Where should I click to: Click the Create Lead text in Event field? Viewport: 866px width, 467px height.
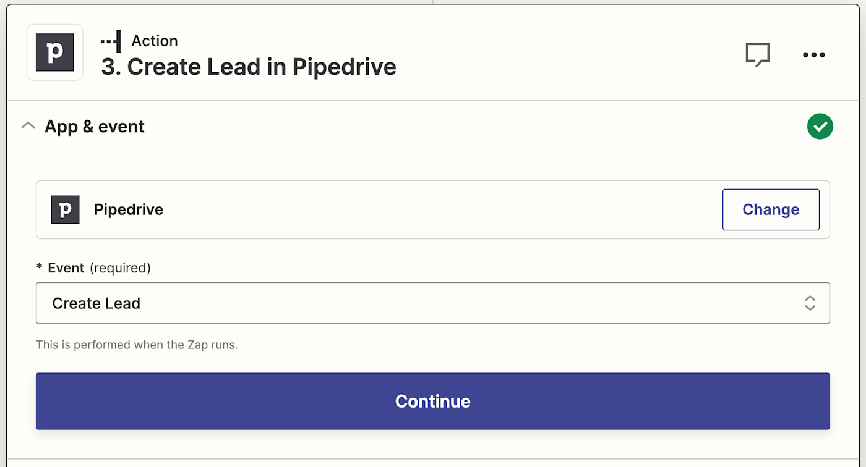tap(96, 303)
